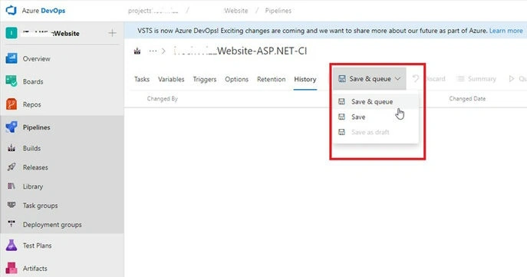The height and width of the screenshot is (277, 527).
Task: Click the Azure DevOps logo icon
Action: (11, 11)
